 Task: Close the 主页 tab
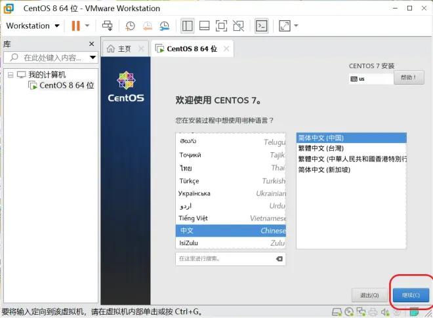[x=141, y=49]
